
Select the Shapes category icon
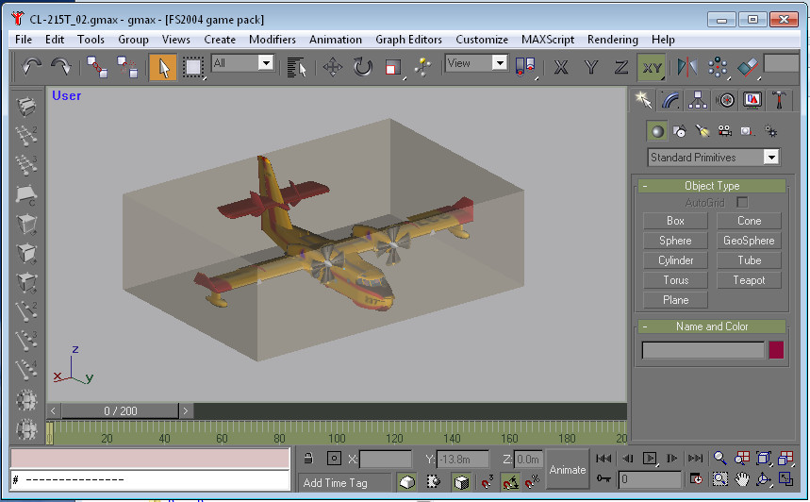tap(680, 131)
